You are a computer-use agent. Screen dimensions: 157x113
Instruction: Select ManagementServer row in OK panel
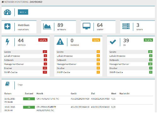click(131, 64)
